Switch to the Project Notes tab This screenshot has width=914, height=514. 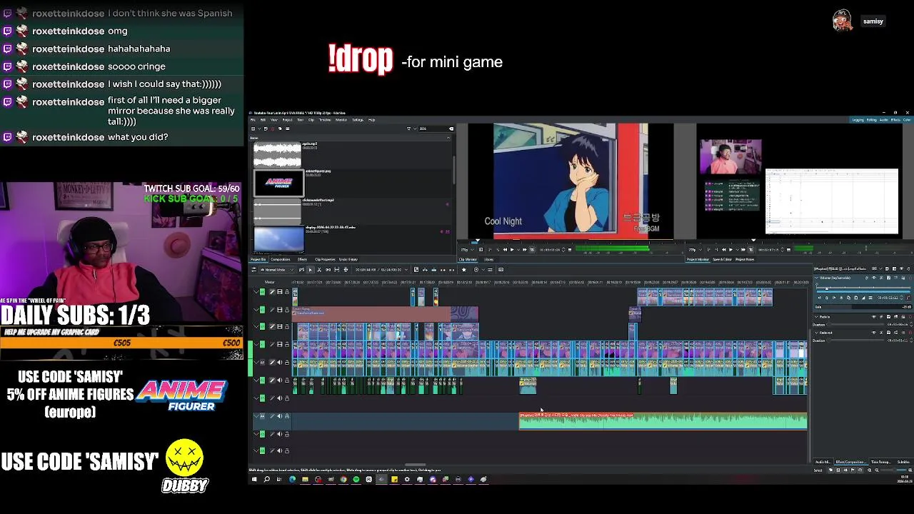pyautogui.click(x=745, y=259)
